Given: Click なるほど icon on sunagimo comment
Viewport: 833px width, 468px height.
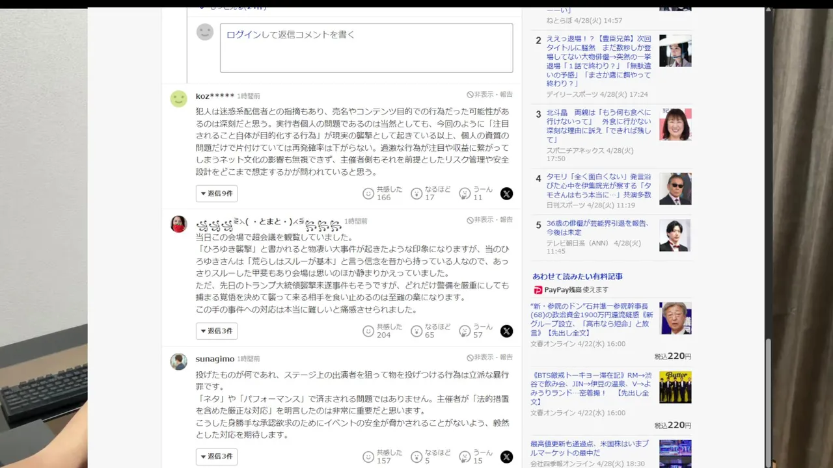Looking at the screenshot, I should [x=416, y=457].
